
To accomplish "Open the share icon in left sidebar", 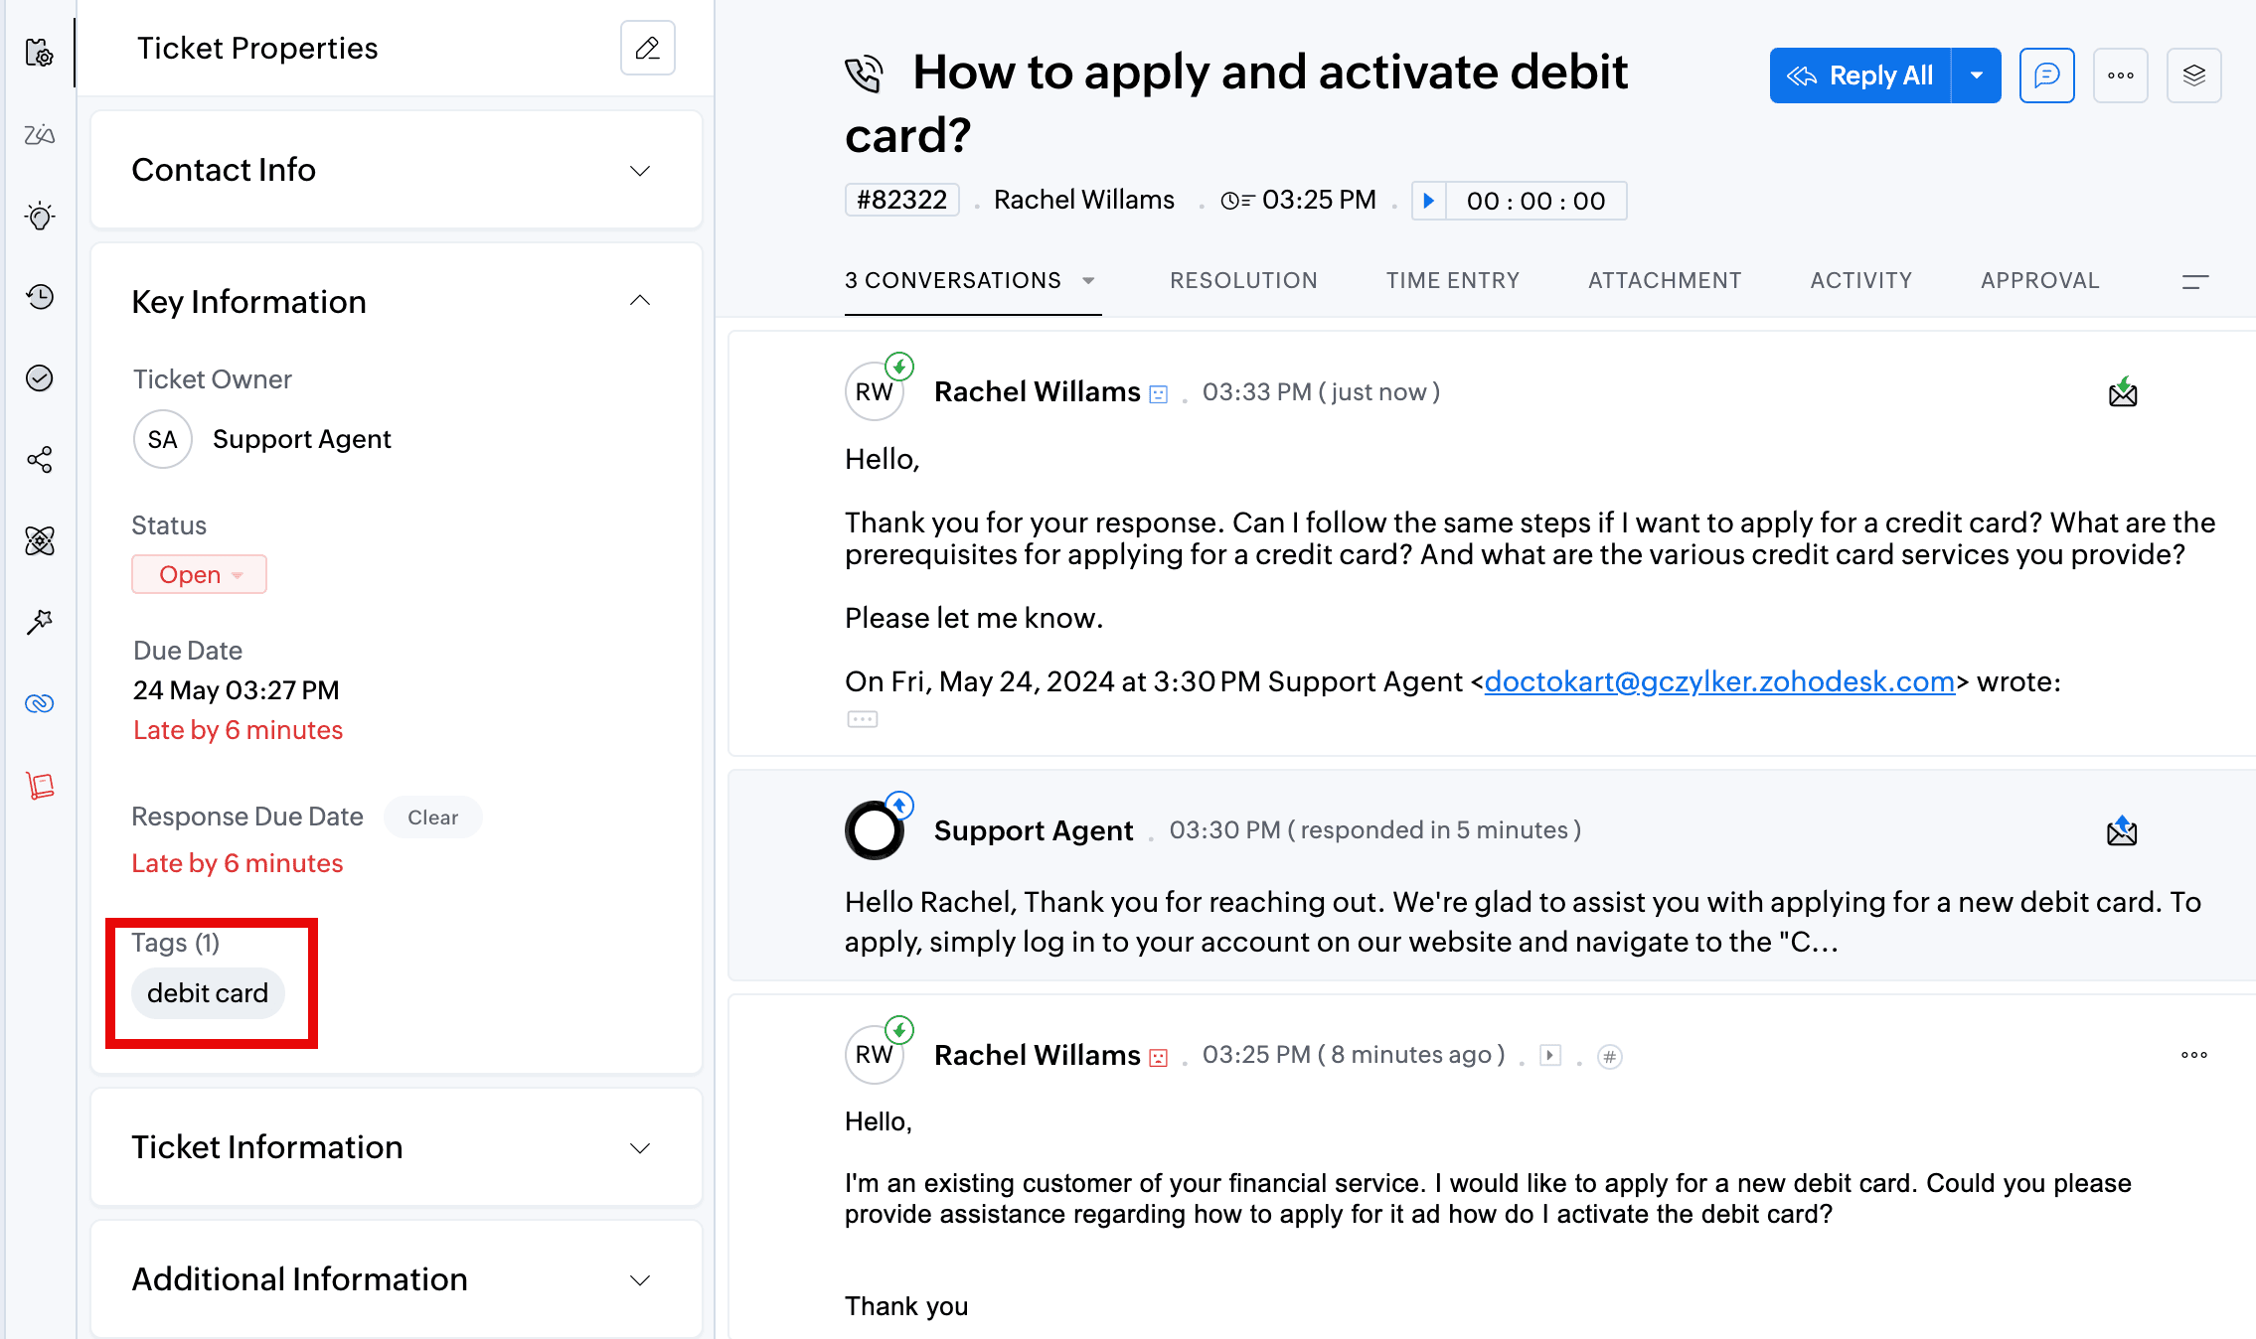I will [x=40, y=459].
